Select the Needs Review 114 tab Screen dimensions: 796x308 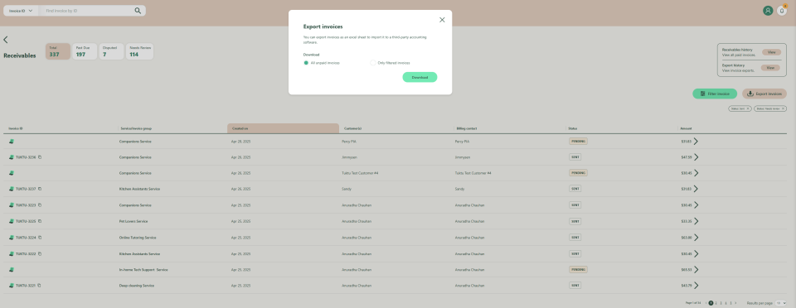(x=140, y=51)
